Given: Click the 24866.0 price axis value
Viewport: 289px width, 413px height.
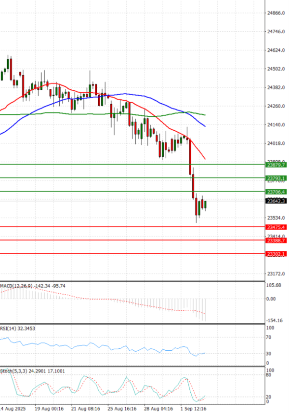Looking at the screenshot, I should (x=276, y=13).
